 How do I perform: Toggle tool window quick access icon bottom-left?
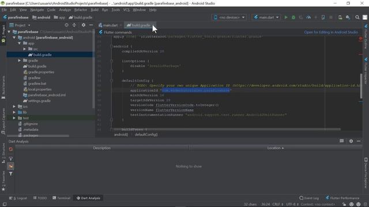pyautogui.click(x=5, y=205)
